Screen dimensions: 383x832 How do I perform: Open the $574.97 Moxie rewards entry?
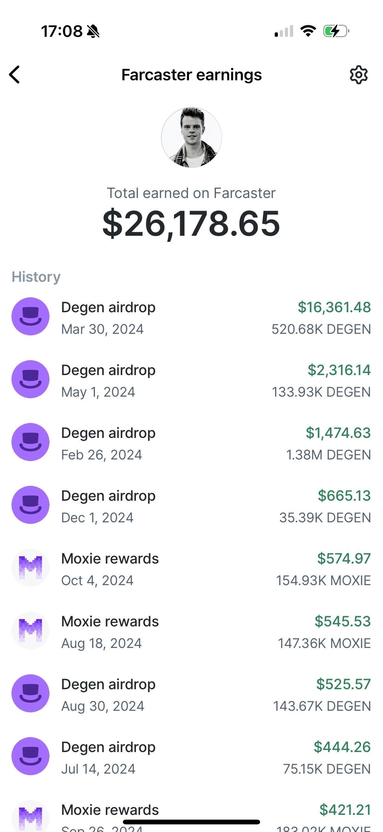191,569
